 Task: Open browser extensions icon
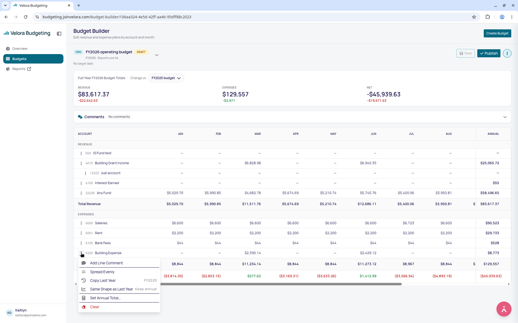click(488, 17)
